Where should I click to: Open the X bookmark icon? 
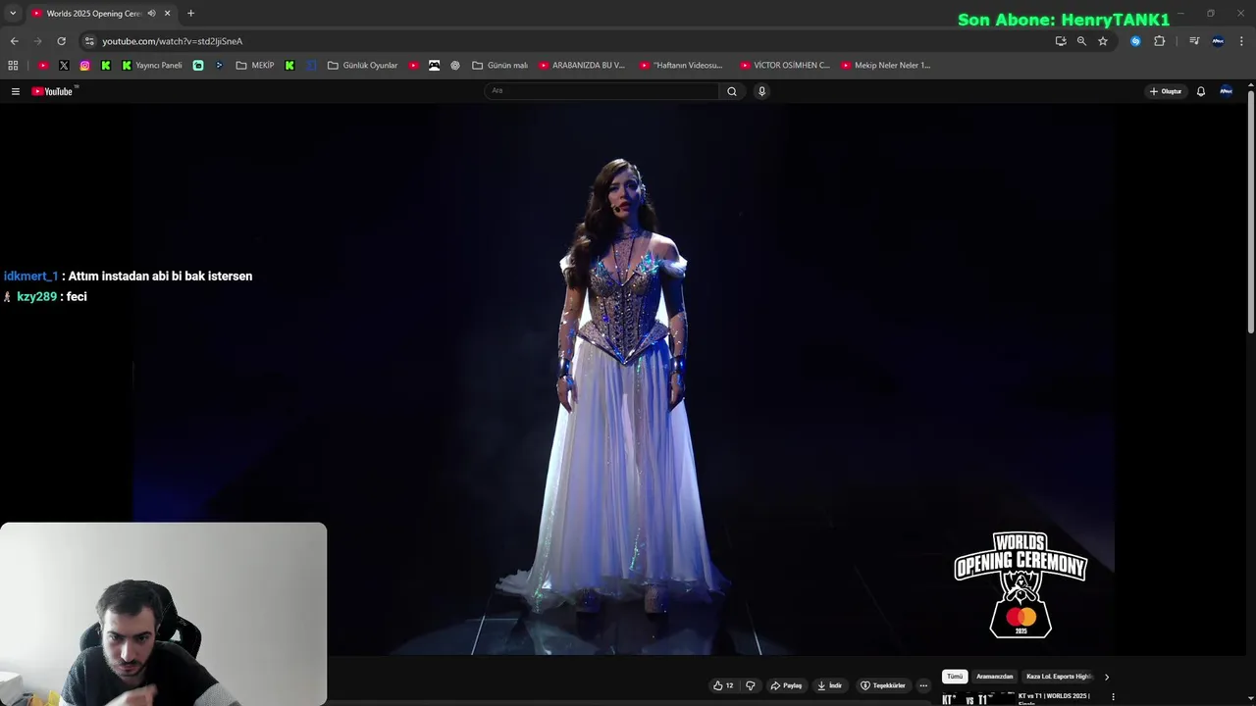[x=64, y=66]
